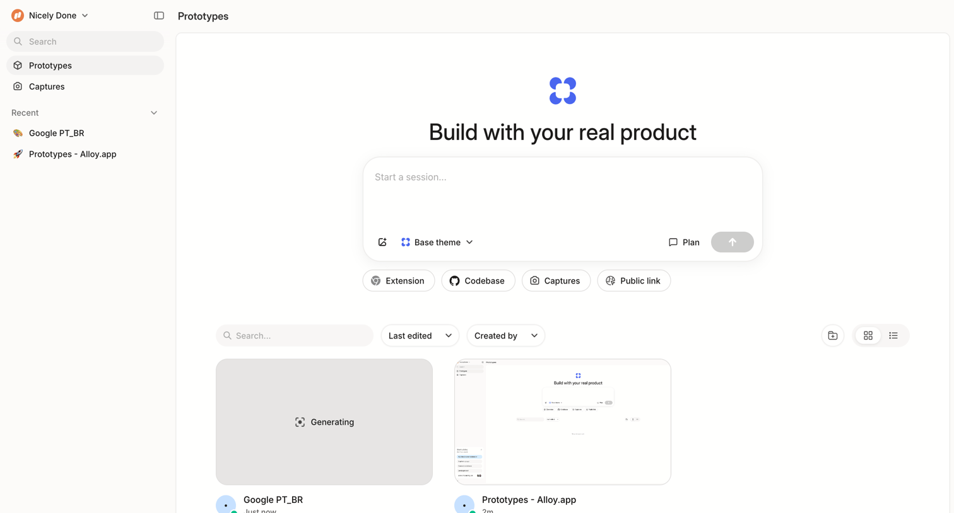
Task: Click the camera icon beside Captures in the sidebar
Action: (x=18, y=86)
